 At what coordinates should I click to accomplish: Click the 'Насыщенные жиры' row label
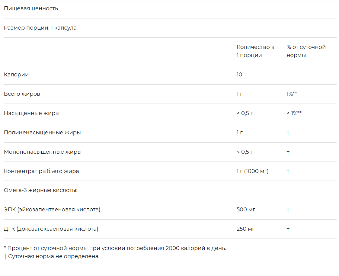pyautogui.click(x=32, y=113)
